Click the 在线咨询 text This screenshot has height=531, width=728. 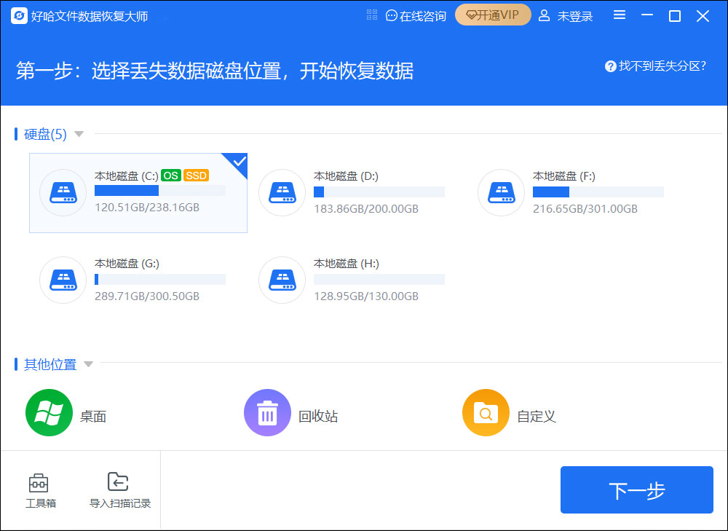(422, 16)
